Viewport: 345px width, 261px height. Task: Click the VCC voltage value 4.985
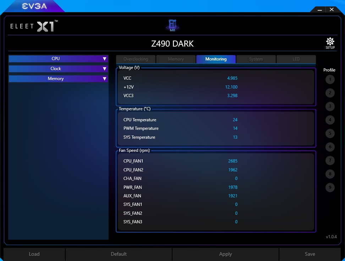tap(232, 78)
